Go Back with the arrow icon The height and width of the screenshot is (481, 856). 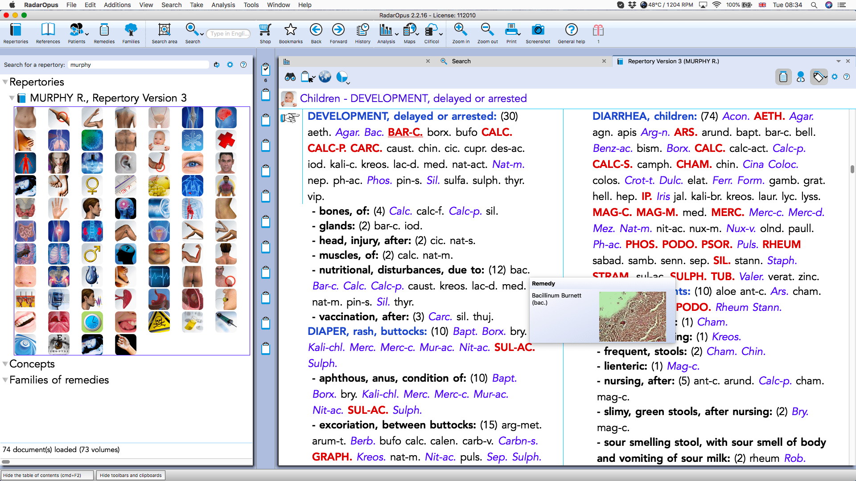pos(316,30)
